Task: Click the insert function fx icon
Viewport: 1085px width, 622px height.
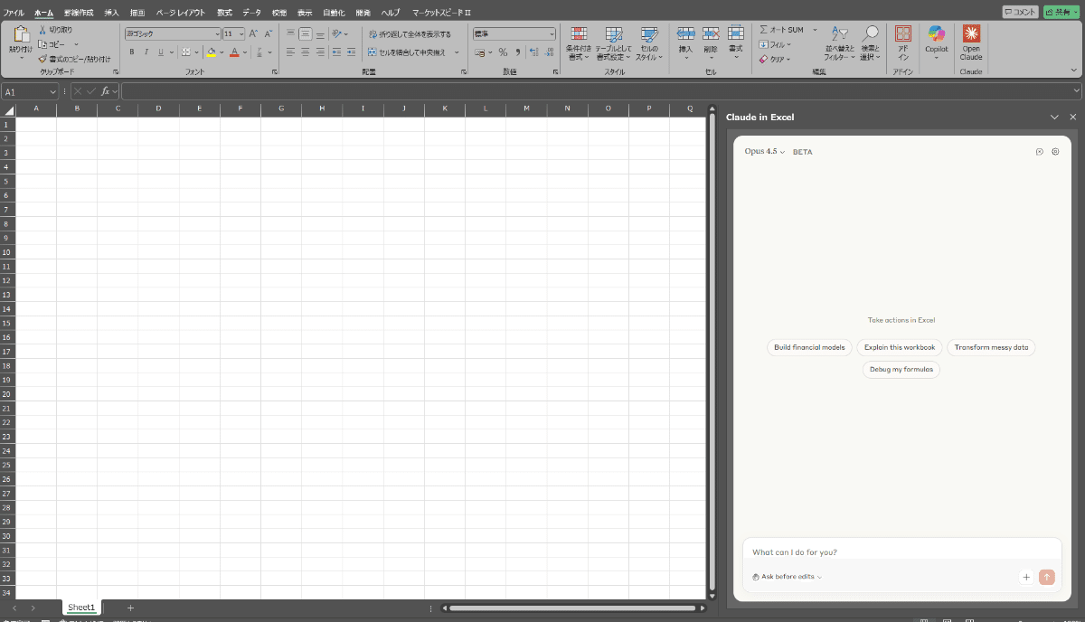Action: 106,91
